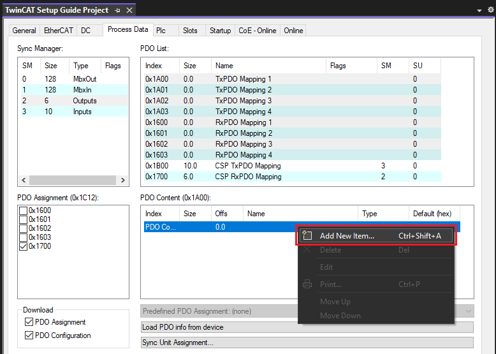Click PDO List Name column header
496x354 pixels.
pos(268,66)
